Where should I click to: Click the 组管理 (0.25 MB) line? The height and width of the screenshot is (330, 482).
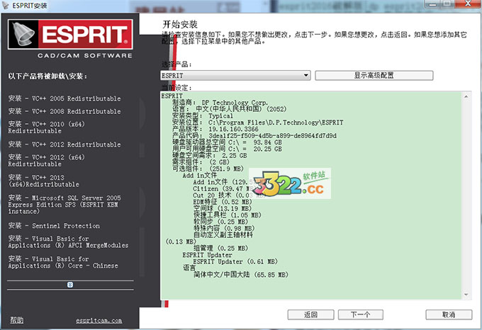(x=220, y=248)
